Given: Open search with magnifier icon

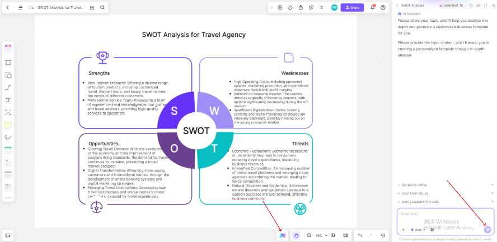Looking at the screenshot, I should click(x=102, y=8).
